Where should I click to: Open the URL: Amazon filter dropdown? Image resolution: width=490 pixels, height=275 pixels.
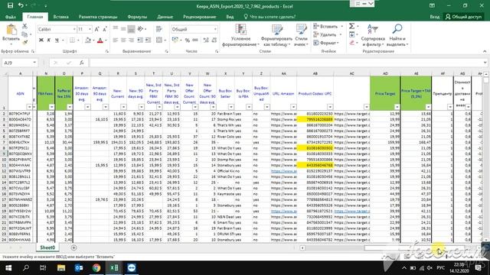tap(293, 107)
